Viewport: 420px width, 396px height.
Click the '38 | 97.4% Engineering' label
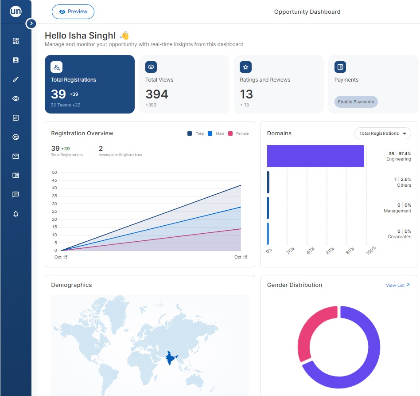(399, 156)
